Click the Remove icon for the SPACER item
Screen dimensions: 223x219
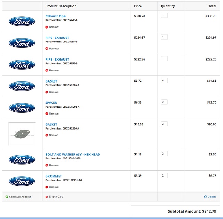[47, 114]
